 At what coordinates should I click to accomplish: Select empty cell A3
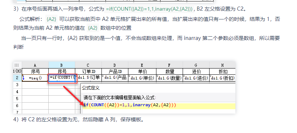coord(35,85)
